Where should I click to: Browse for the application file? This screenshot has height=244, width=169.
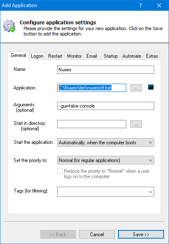[136, 88]
